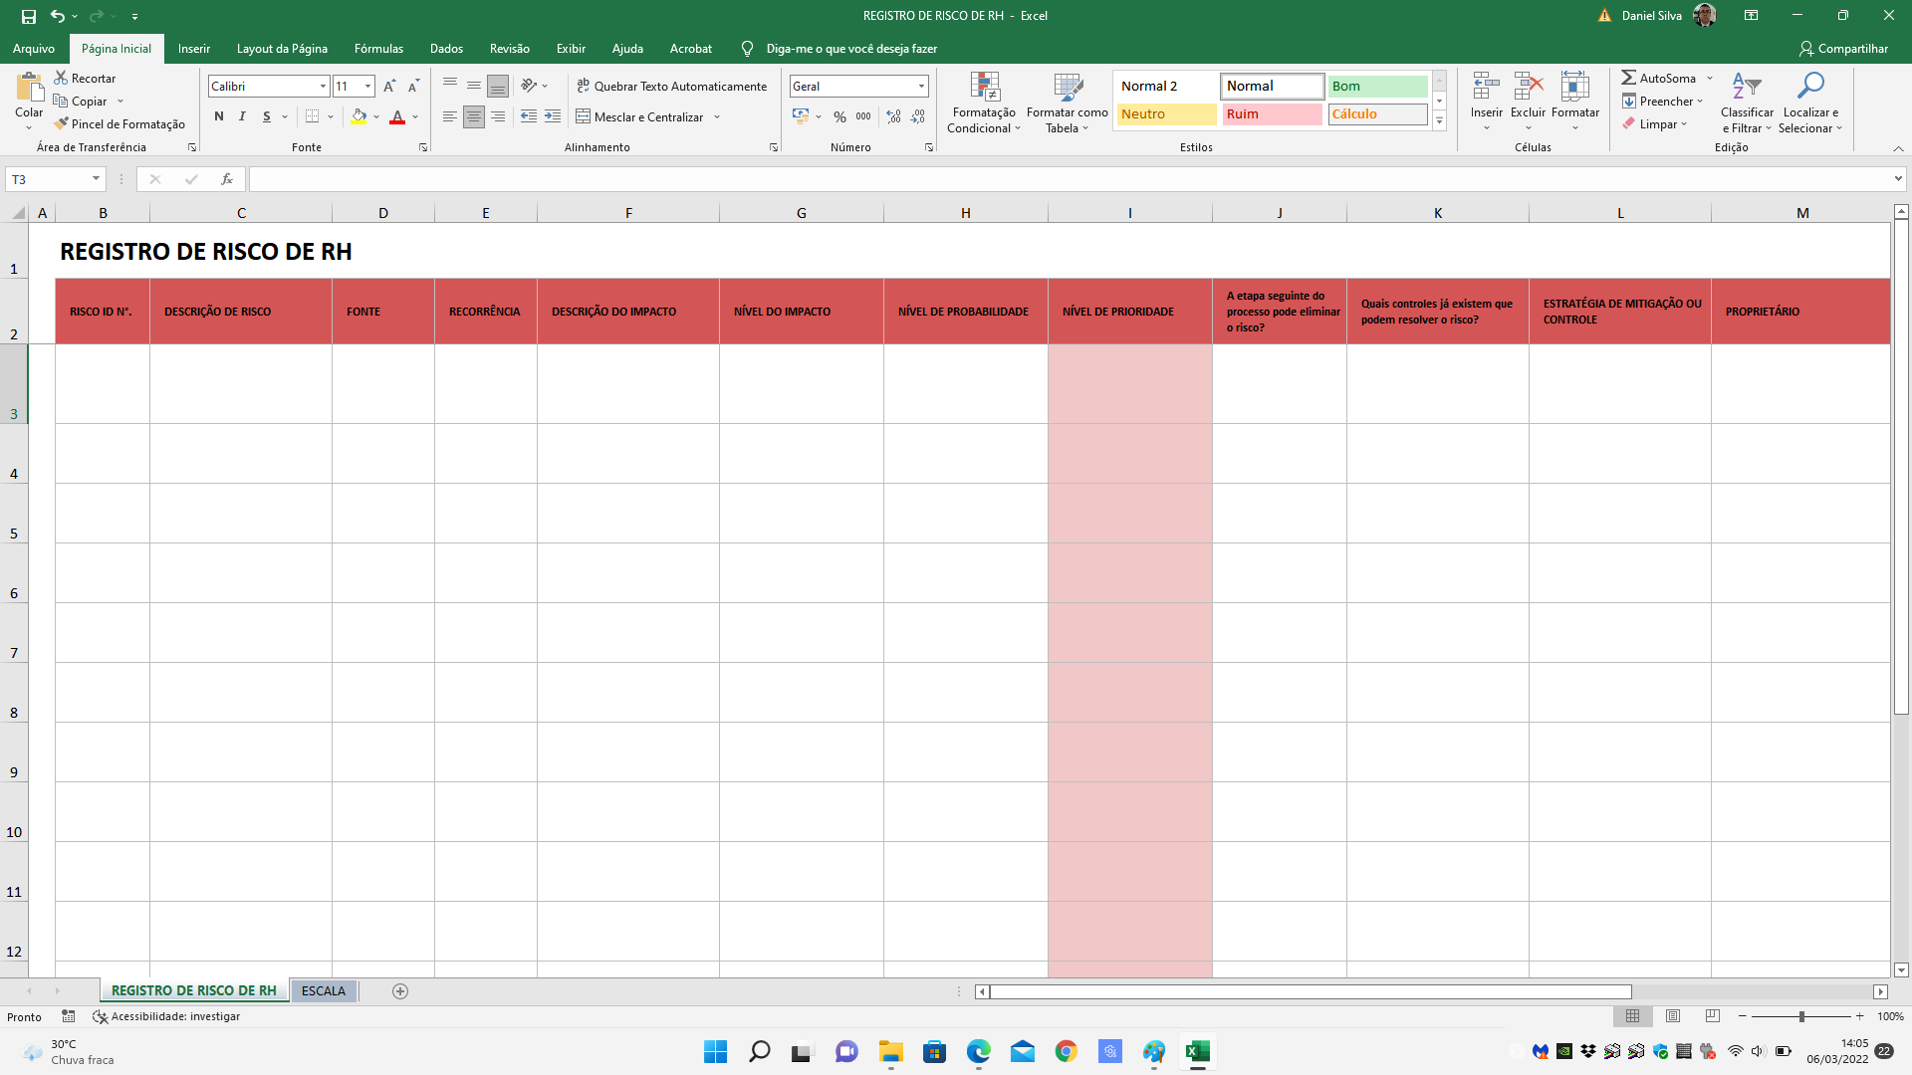Open the Name Box dropdown arrow
Viewport: 1912px width, 1075px height.
[96, 179]
